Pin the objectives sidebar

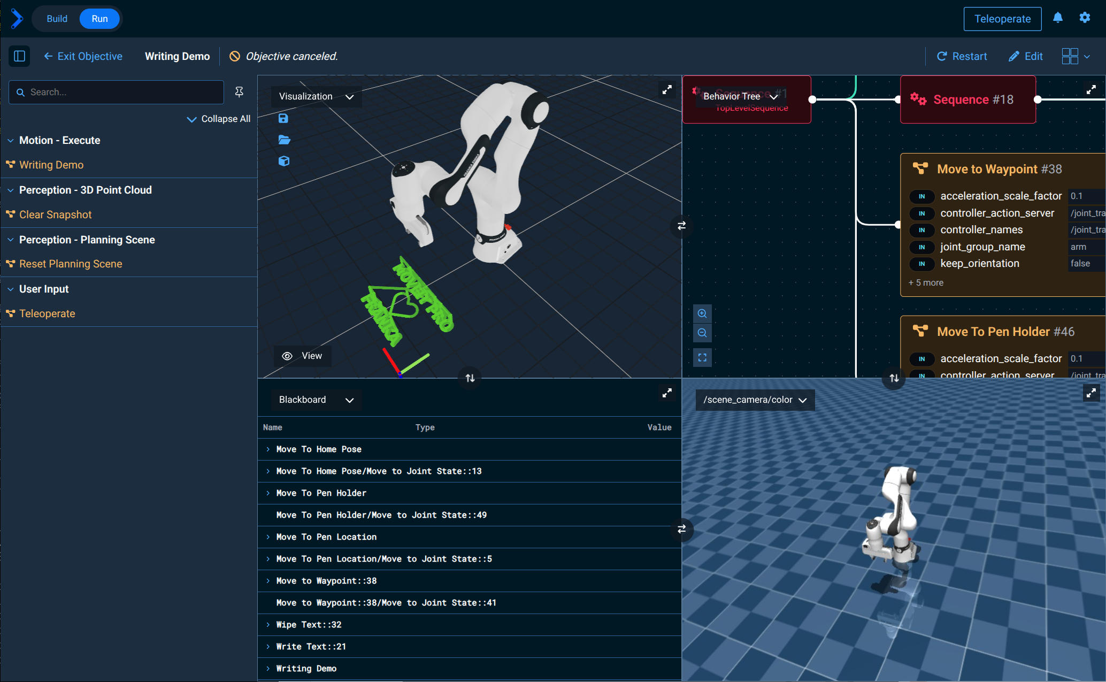pos(239,92)
